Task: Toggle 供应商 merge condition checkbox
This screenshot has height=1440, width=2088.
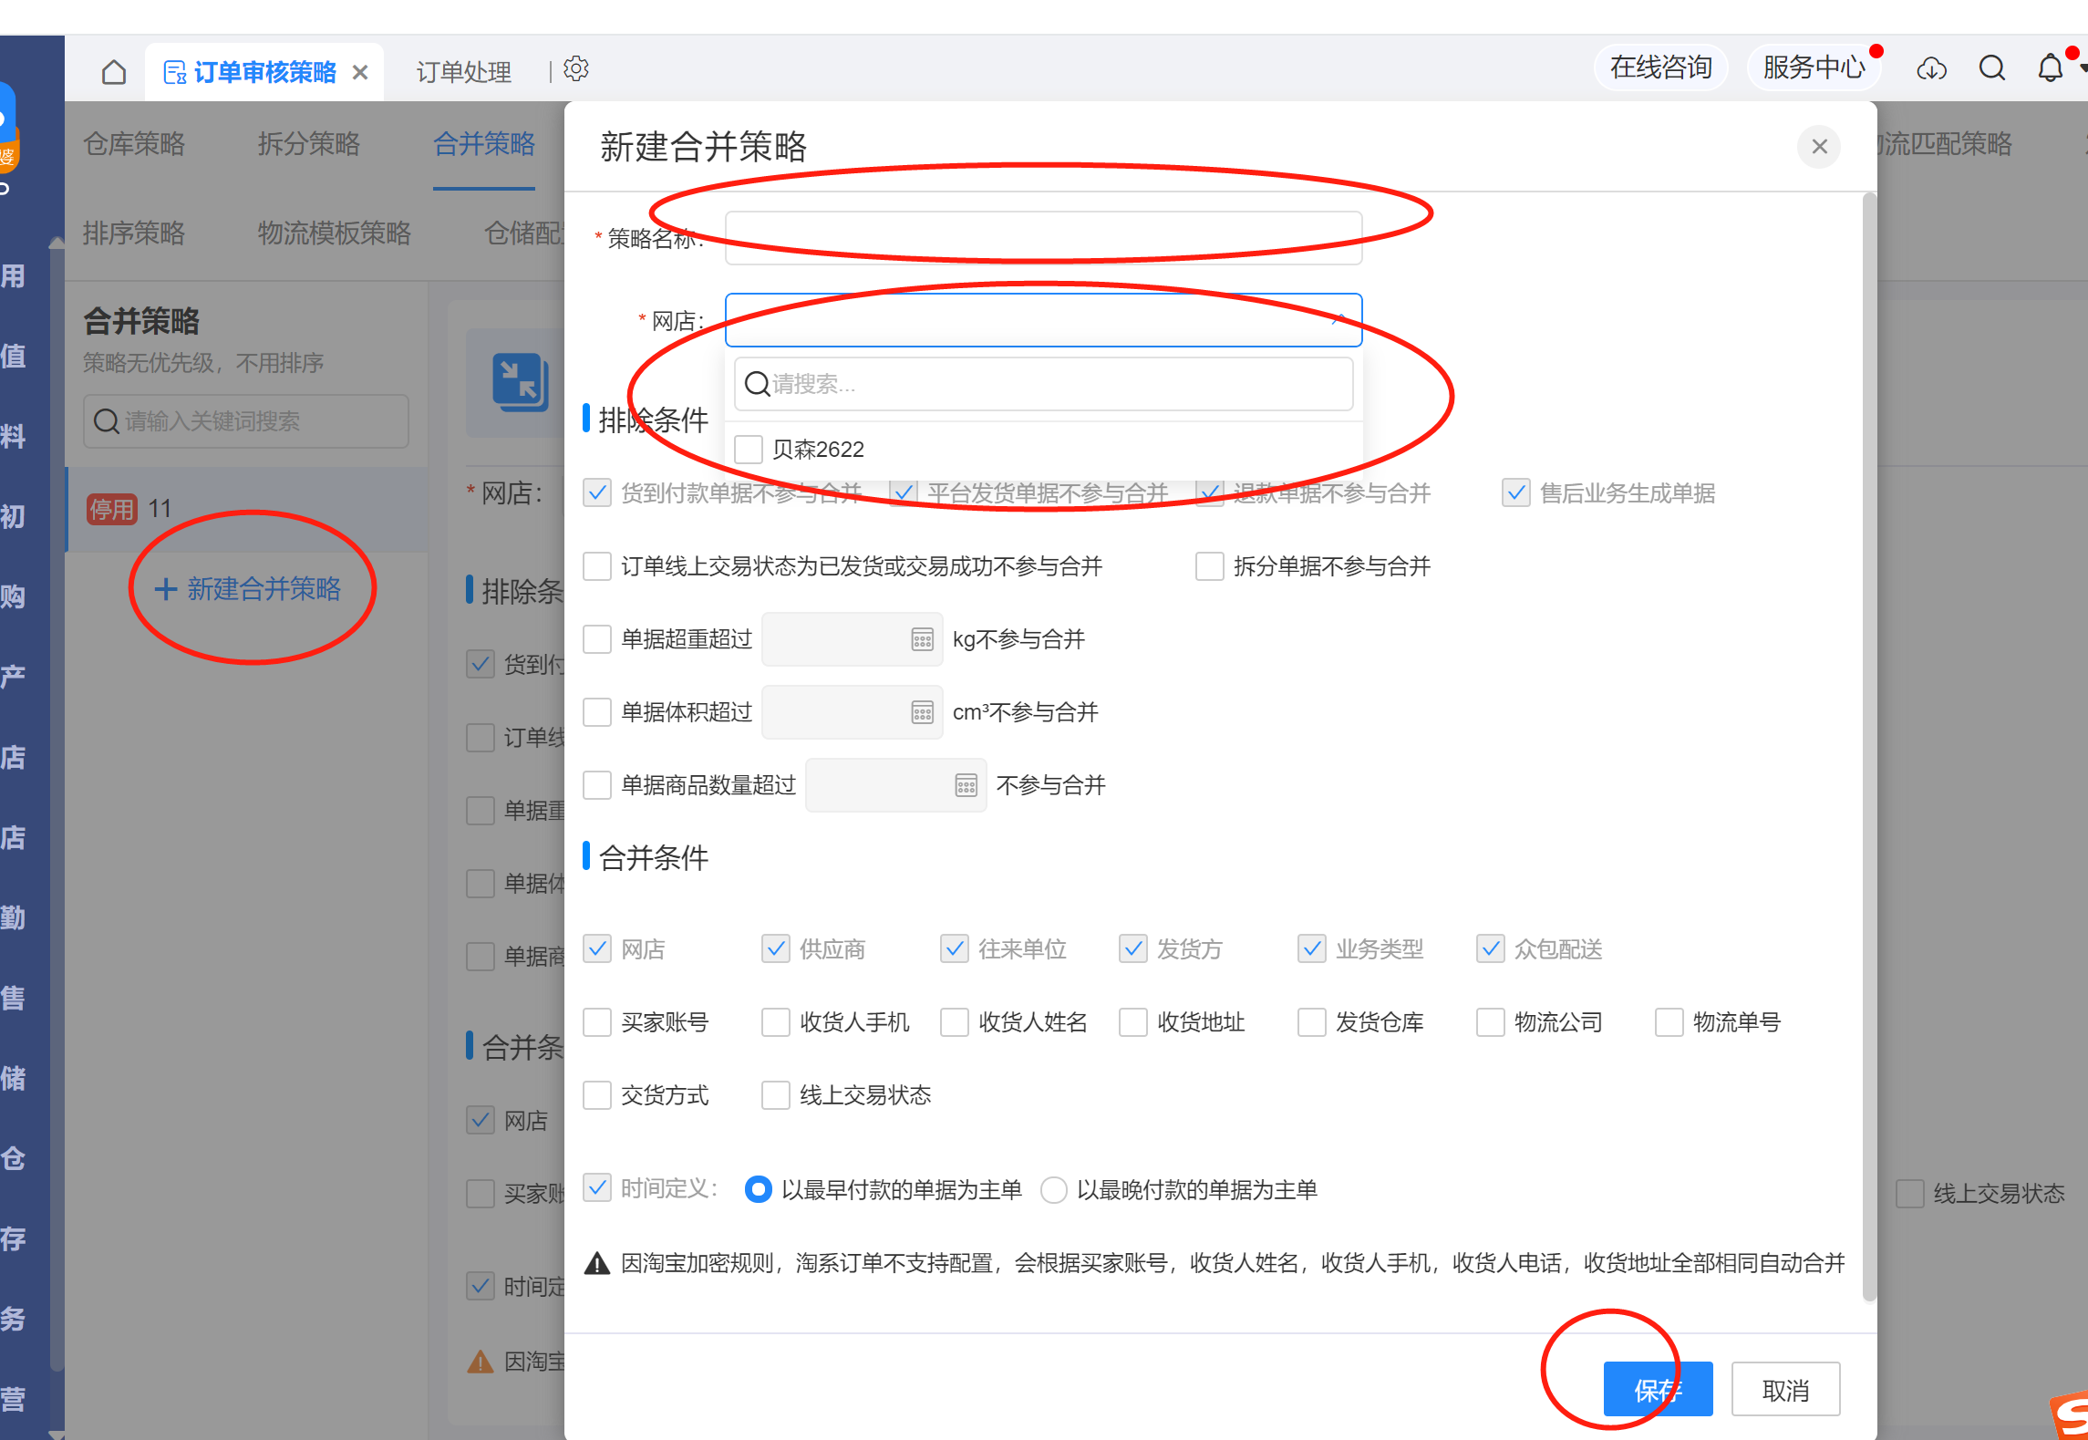Action: click(776, 949)
